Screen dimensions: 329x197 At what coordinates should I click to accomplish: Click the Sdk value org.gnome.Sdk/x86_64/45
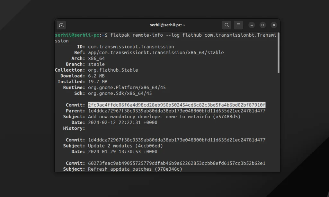coord(120,93)
